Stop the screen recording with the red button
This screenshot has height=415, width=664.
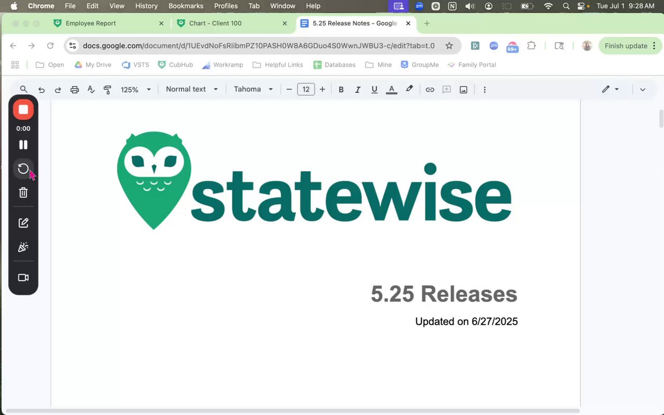(x=23, y=109)
